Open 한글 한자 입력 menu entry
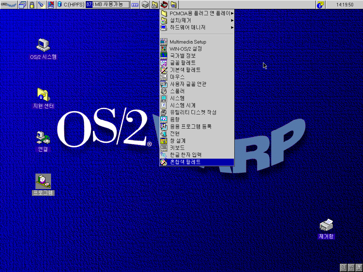Screen dimensions: 363x272 click(197, 155)
